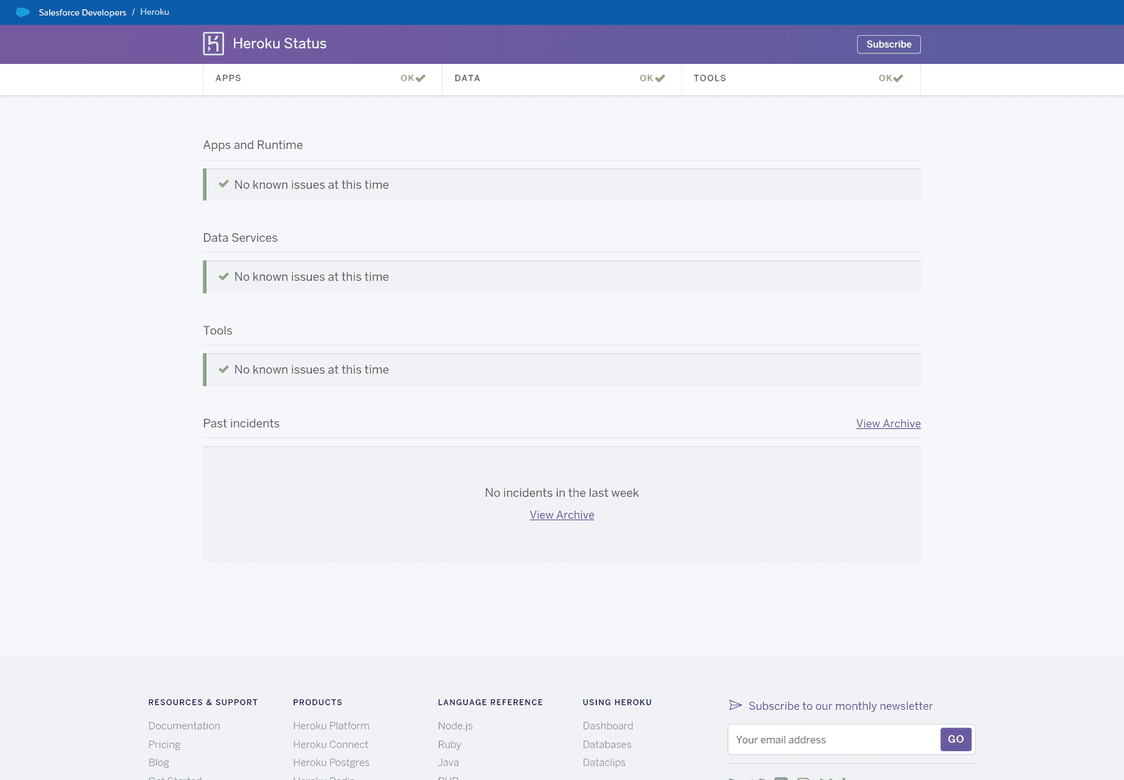Open the Node.js language reference link
This screenshot has width=1124, height=780.
[455, 725]
